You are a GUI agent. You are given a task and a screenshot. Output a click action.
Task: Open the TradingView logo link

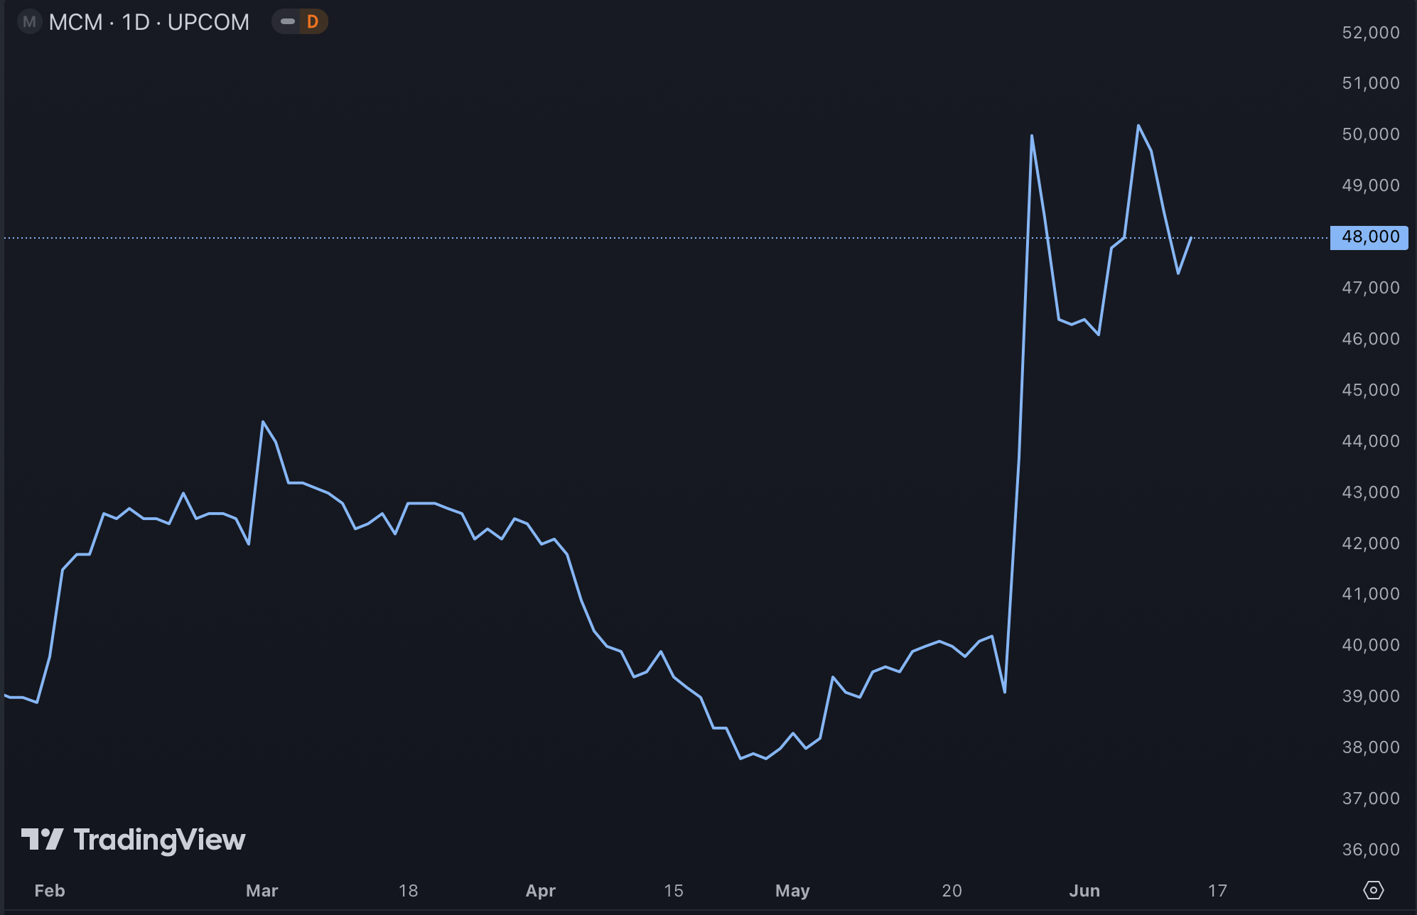133,840
